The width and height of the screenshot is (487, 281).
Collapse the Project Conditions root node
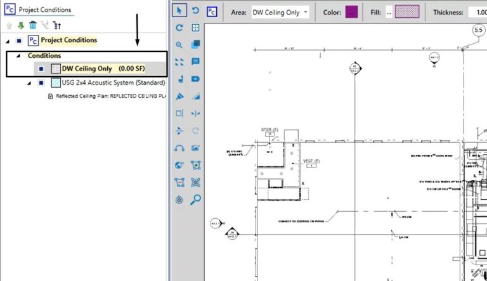tap(8, 41)
